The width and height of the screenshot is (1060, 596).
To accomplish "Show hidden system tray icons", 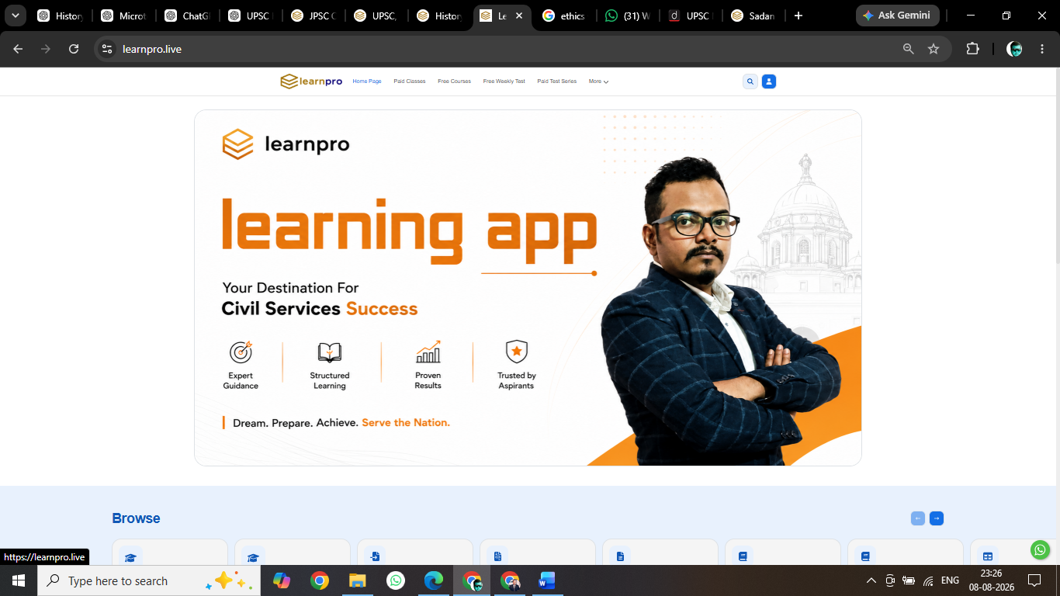I will tap(871, 580).
